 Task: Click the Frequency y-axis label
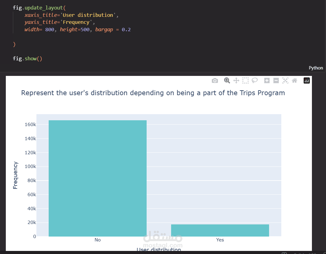pos(15,175)
